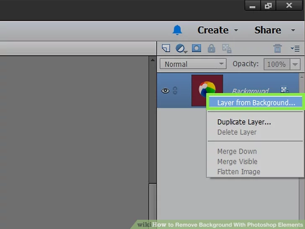The image size is (305, 229).
Task: Expand Opacity slider dropdown arrow
Action: pyautogui.click(x=295, y=64)
